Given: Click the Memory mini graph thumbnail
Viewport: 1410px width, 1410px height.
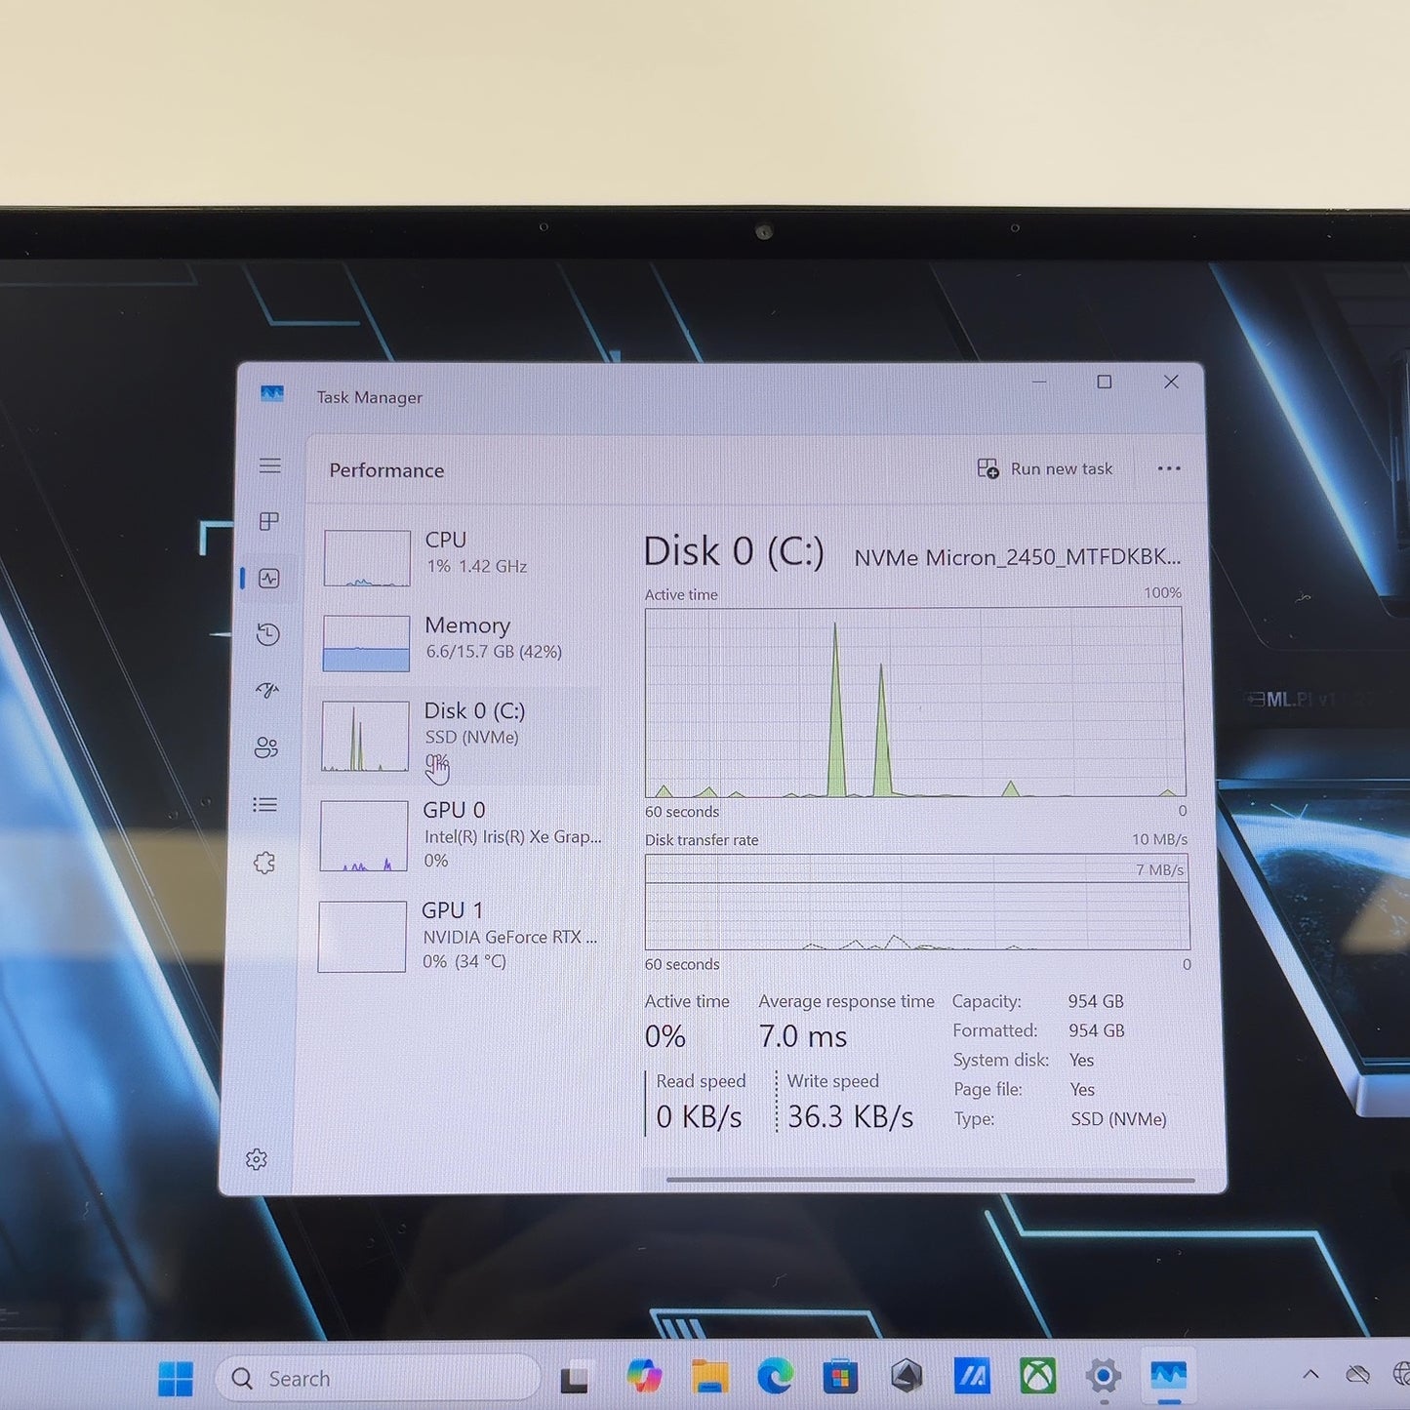Looking at the screenshot, I should coord(366,643).
